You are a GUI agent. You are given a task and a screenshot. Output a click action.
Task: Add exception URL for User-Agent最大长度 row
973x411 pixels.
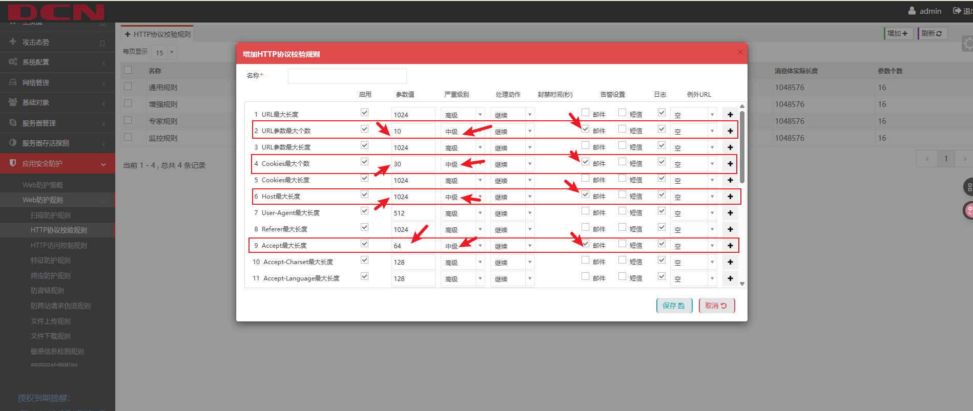click(730, 213)
